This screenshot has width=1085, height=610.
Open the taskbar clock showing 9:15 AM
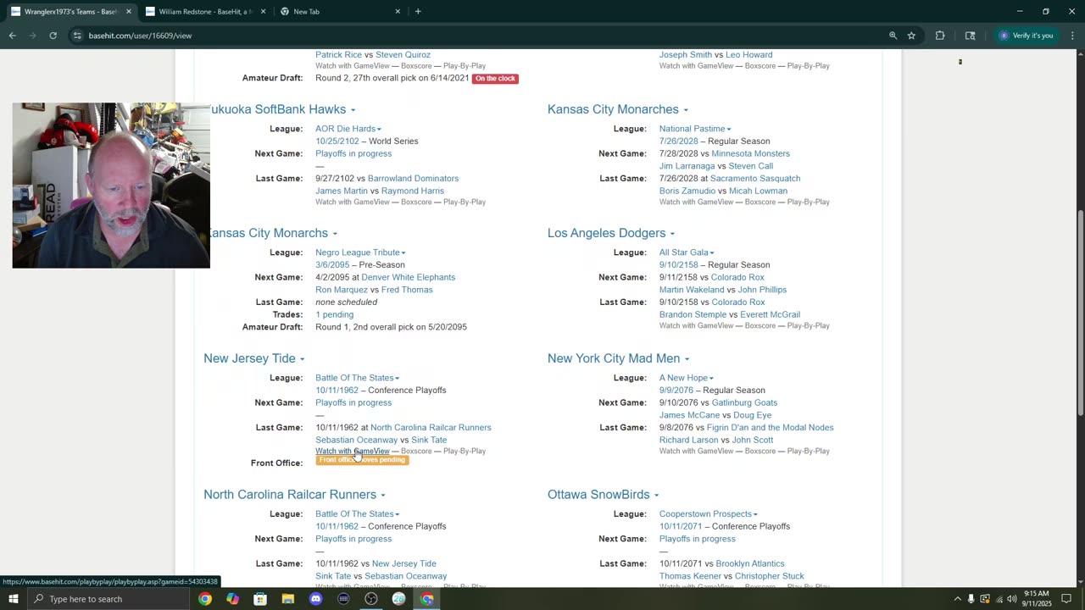coord(1035,599)
